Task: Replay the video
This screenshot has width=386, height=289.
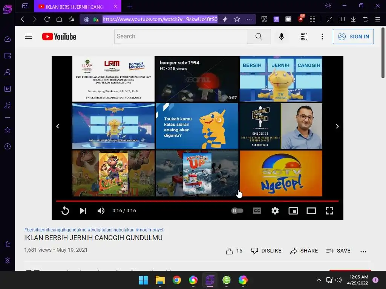Action: coord(65,211)
